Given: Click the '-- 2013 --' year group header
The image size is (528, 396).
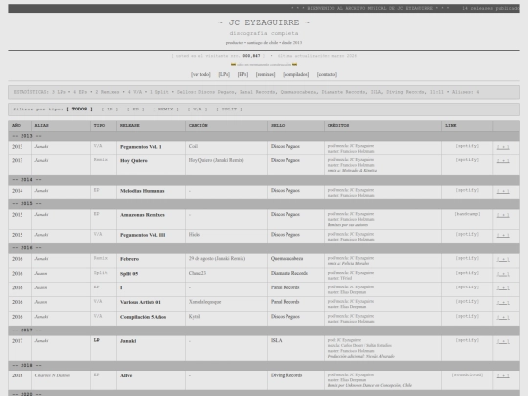Looking at the screenshot, I should tap(264, 136).
